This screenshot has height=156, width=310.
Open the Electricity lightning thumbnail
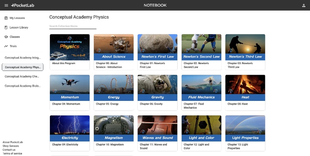70,128
